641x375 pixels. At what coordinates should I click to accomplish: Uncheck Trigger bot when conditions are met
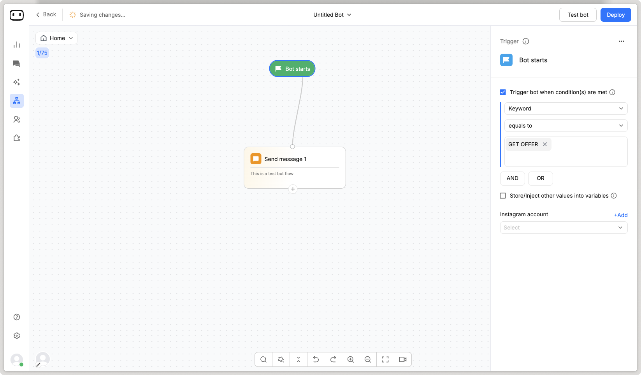(503, 92)
